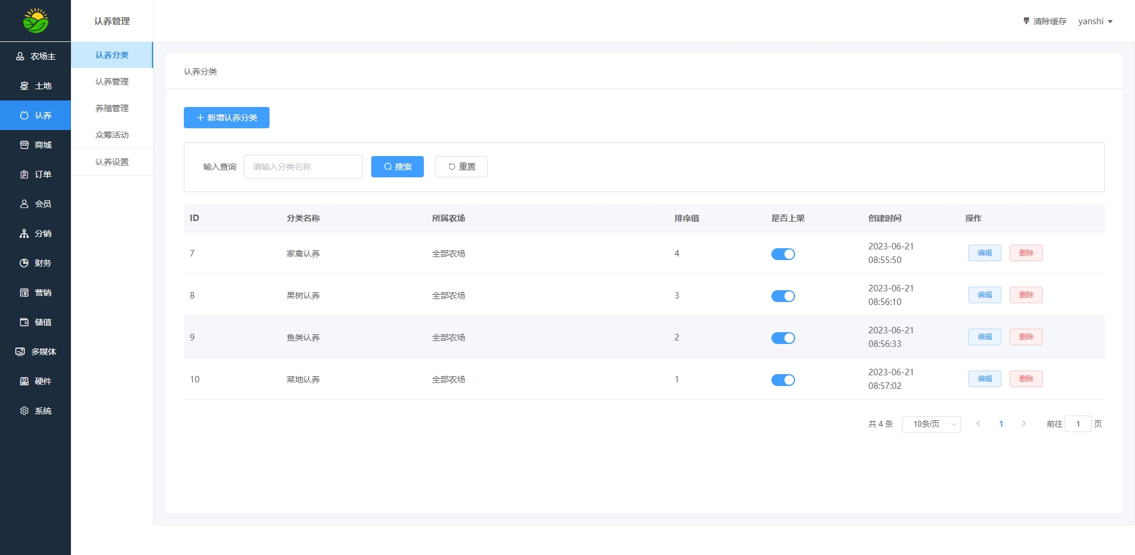Open the 系统 settings gear icon
The height and width of the screenshot is (555, 1135).
tap(24, 411)
